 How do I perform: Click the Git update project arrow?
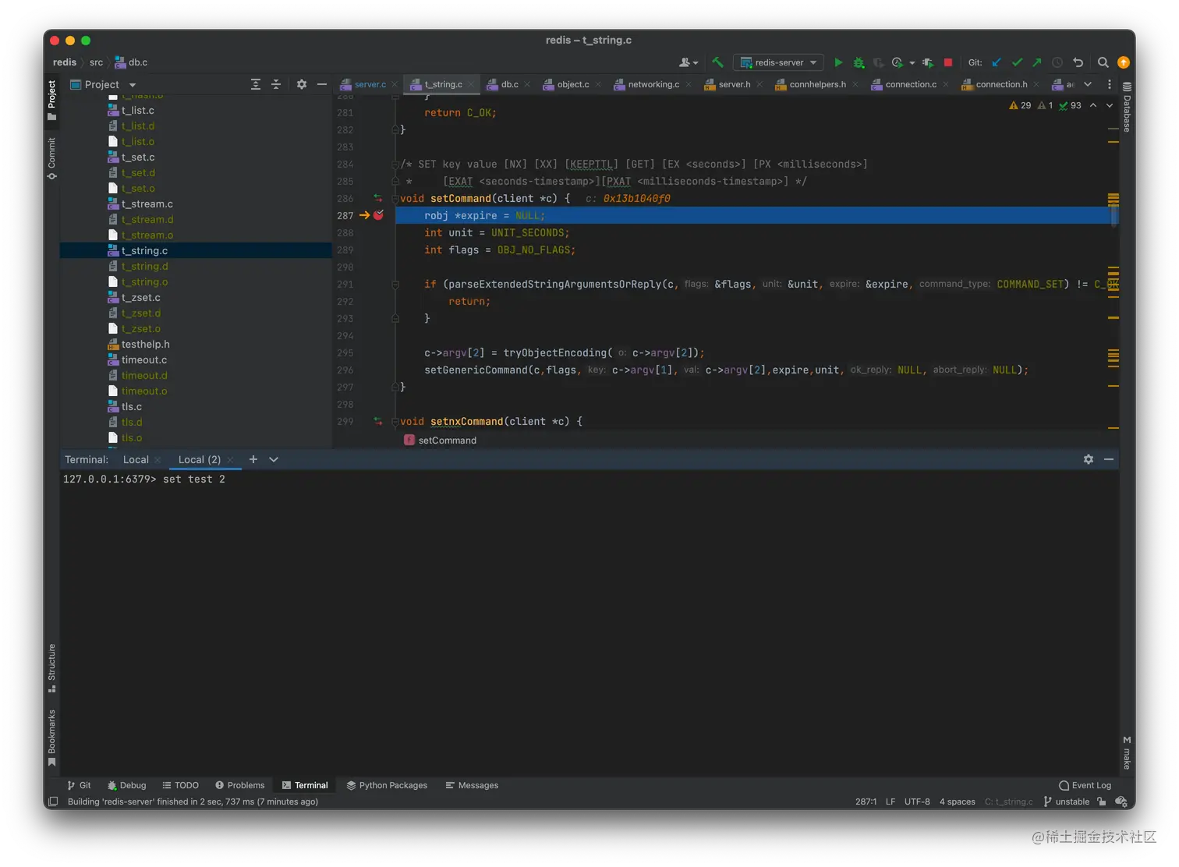[997, 62]
